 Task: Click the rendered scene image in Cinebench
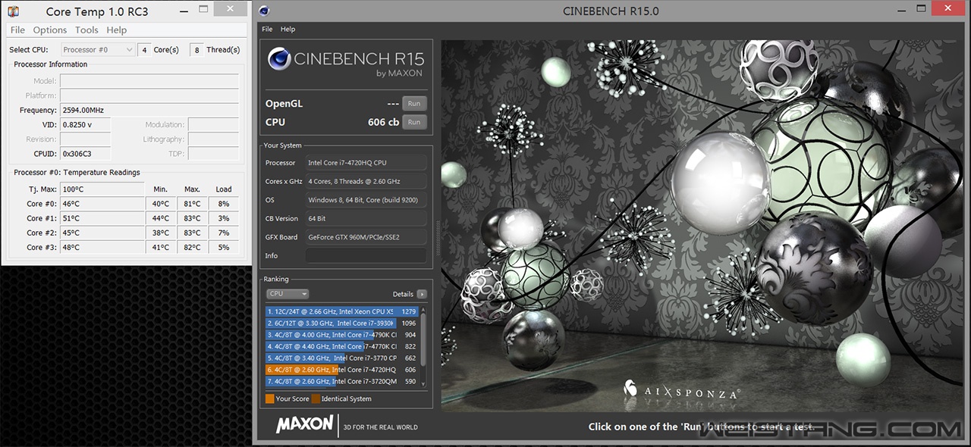click(x=702, y=225)
